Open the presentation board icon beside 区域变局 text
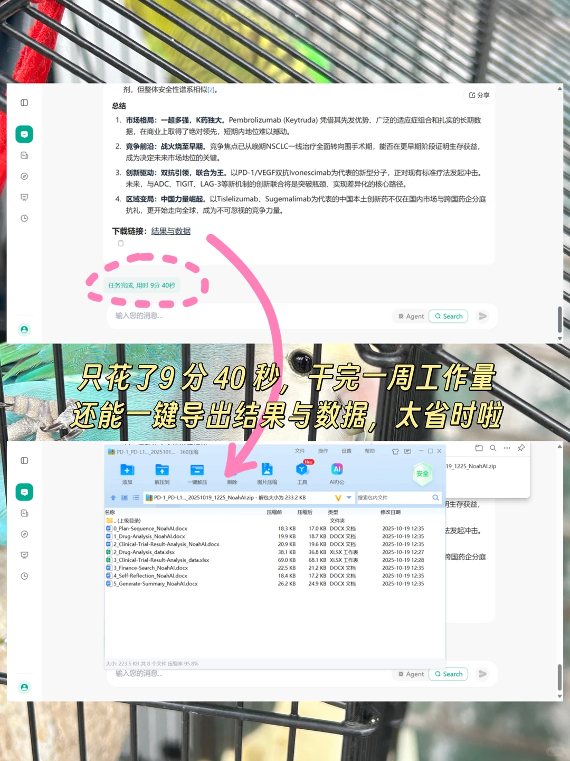Screen dimensions: 570x761 24,197
